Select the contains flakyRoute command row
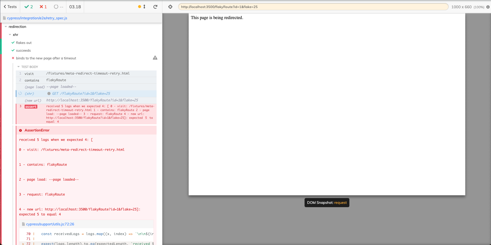This screenshot has height=245, width=491. 86,80
